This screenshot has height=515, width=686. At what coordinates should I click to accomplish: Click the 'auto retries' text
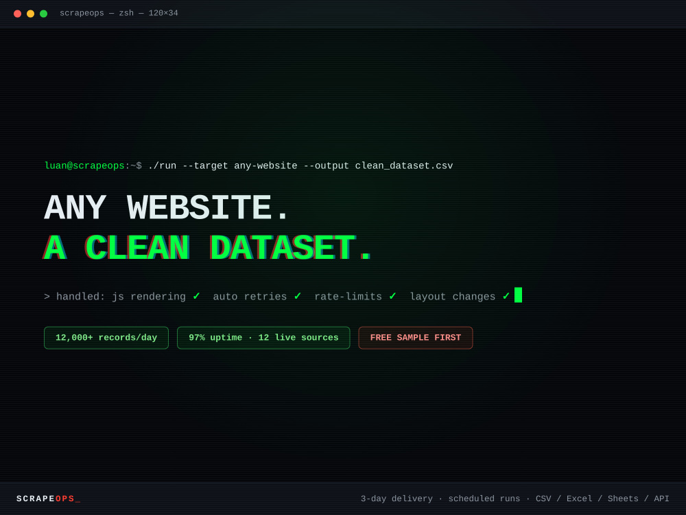pyautogui.click(x=250, y=297)
